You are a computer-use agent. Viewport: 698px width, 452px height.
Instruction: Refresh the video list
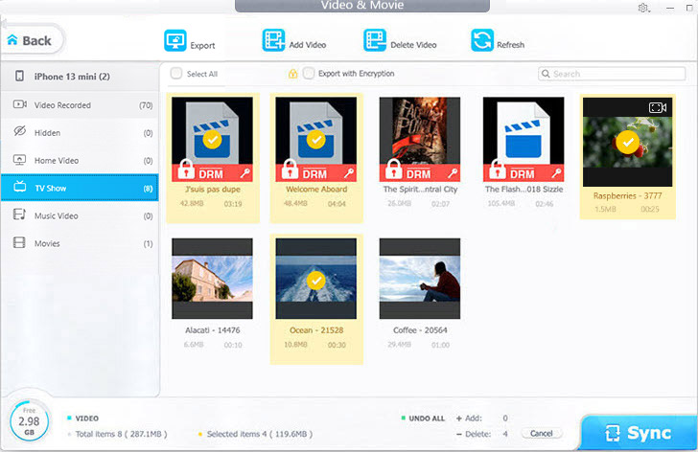[482, 41]
